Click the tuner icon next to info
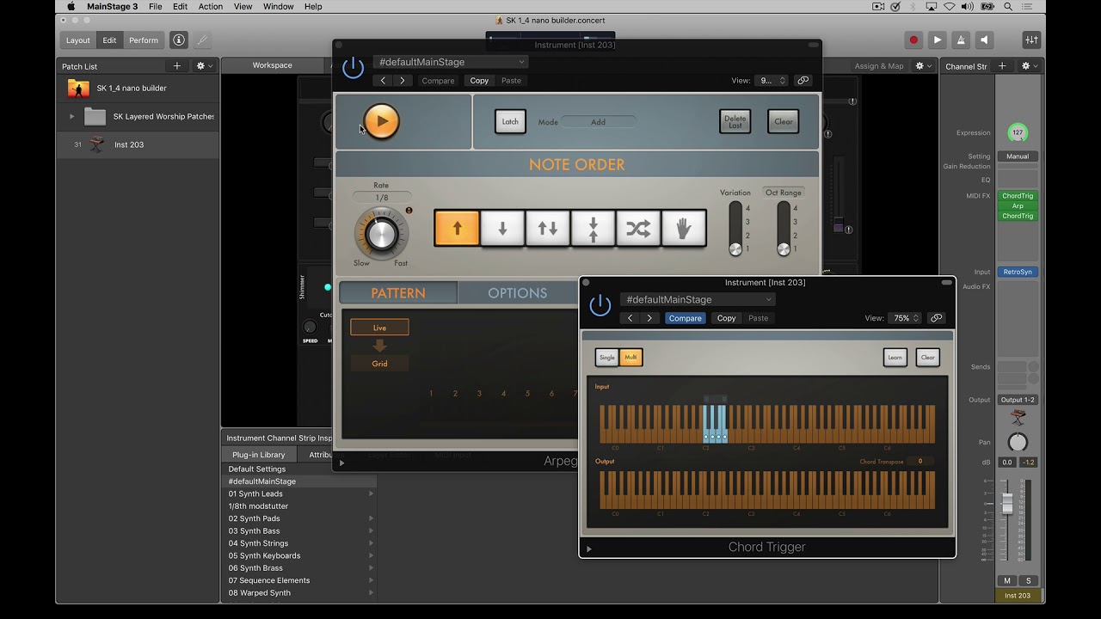Image resolution: width=1101 pixels, height=619 pixels. (201, 40)
